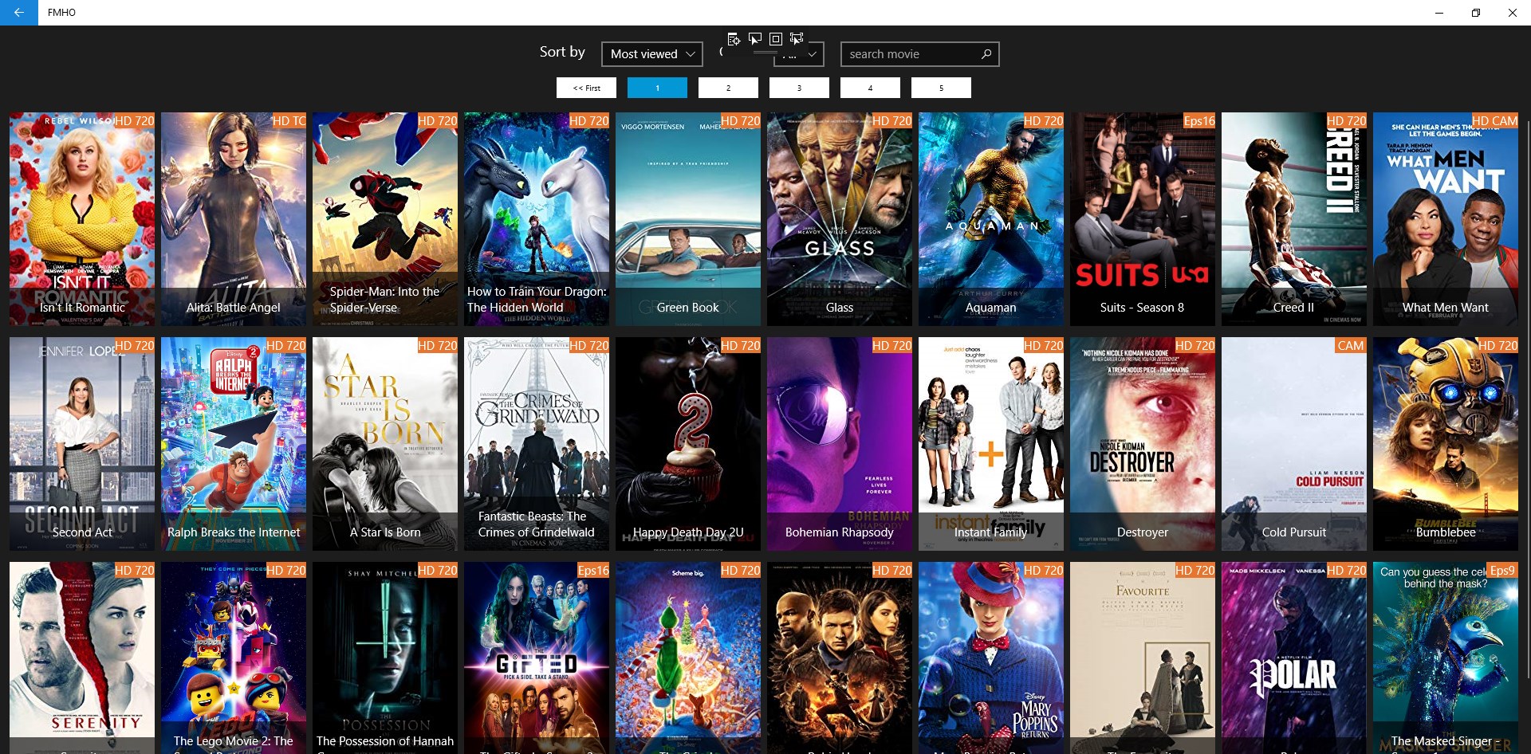
Task: Select the Grinch animated movie poster
Action: [688, 658]
